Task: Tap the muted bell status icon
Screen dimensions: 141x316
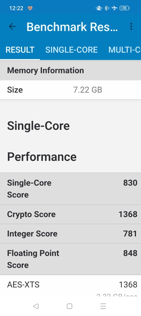Action: [99, 8]
